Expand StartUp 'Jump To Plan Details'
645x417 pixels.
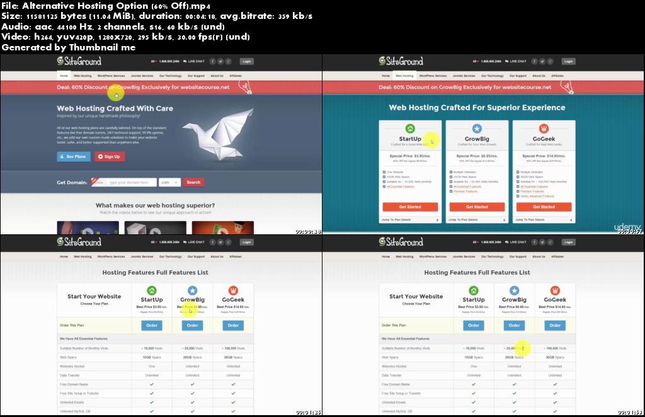pyautogui.click(x=410, y=220)
